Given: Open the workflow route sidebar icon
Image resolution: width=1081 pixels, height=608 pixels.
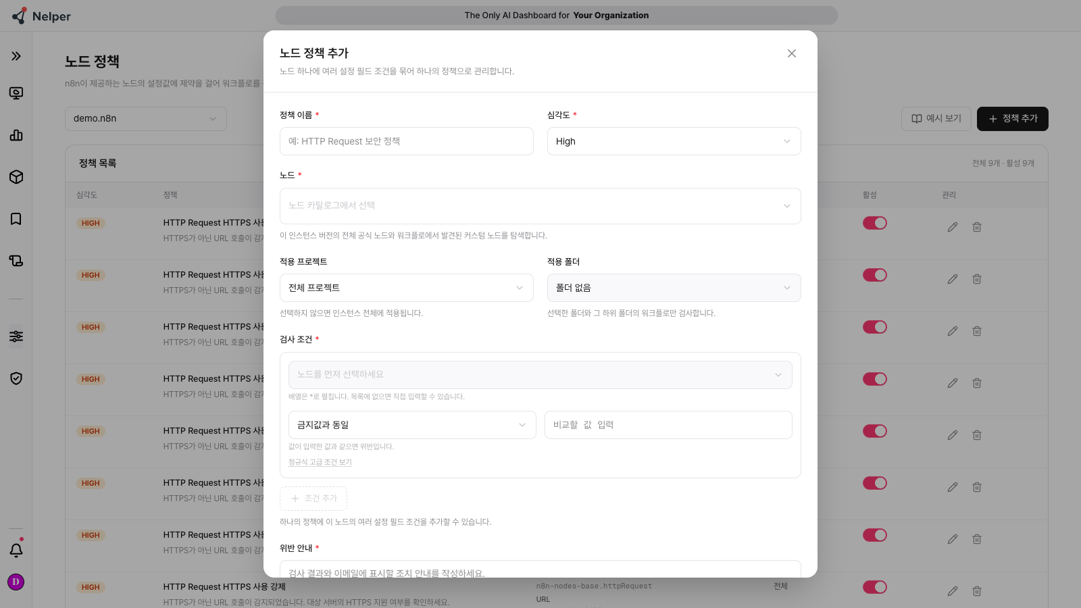Looking at the screenshot, I should 16,261.
